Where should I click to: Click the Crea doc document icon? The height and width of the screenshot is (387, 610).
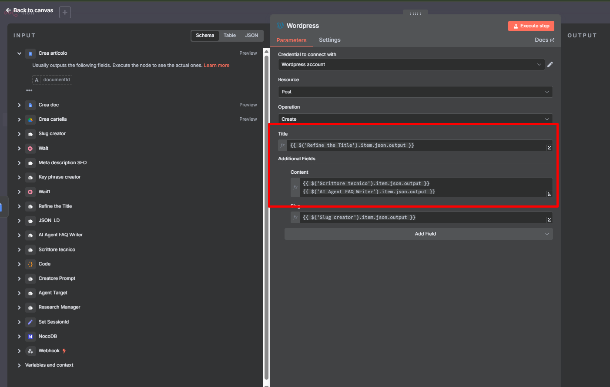(30, 105)
